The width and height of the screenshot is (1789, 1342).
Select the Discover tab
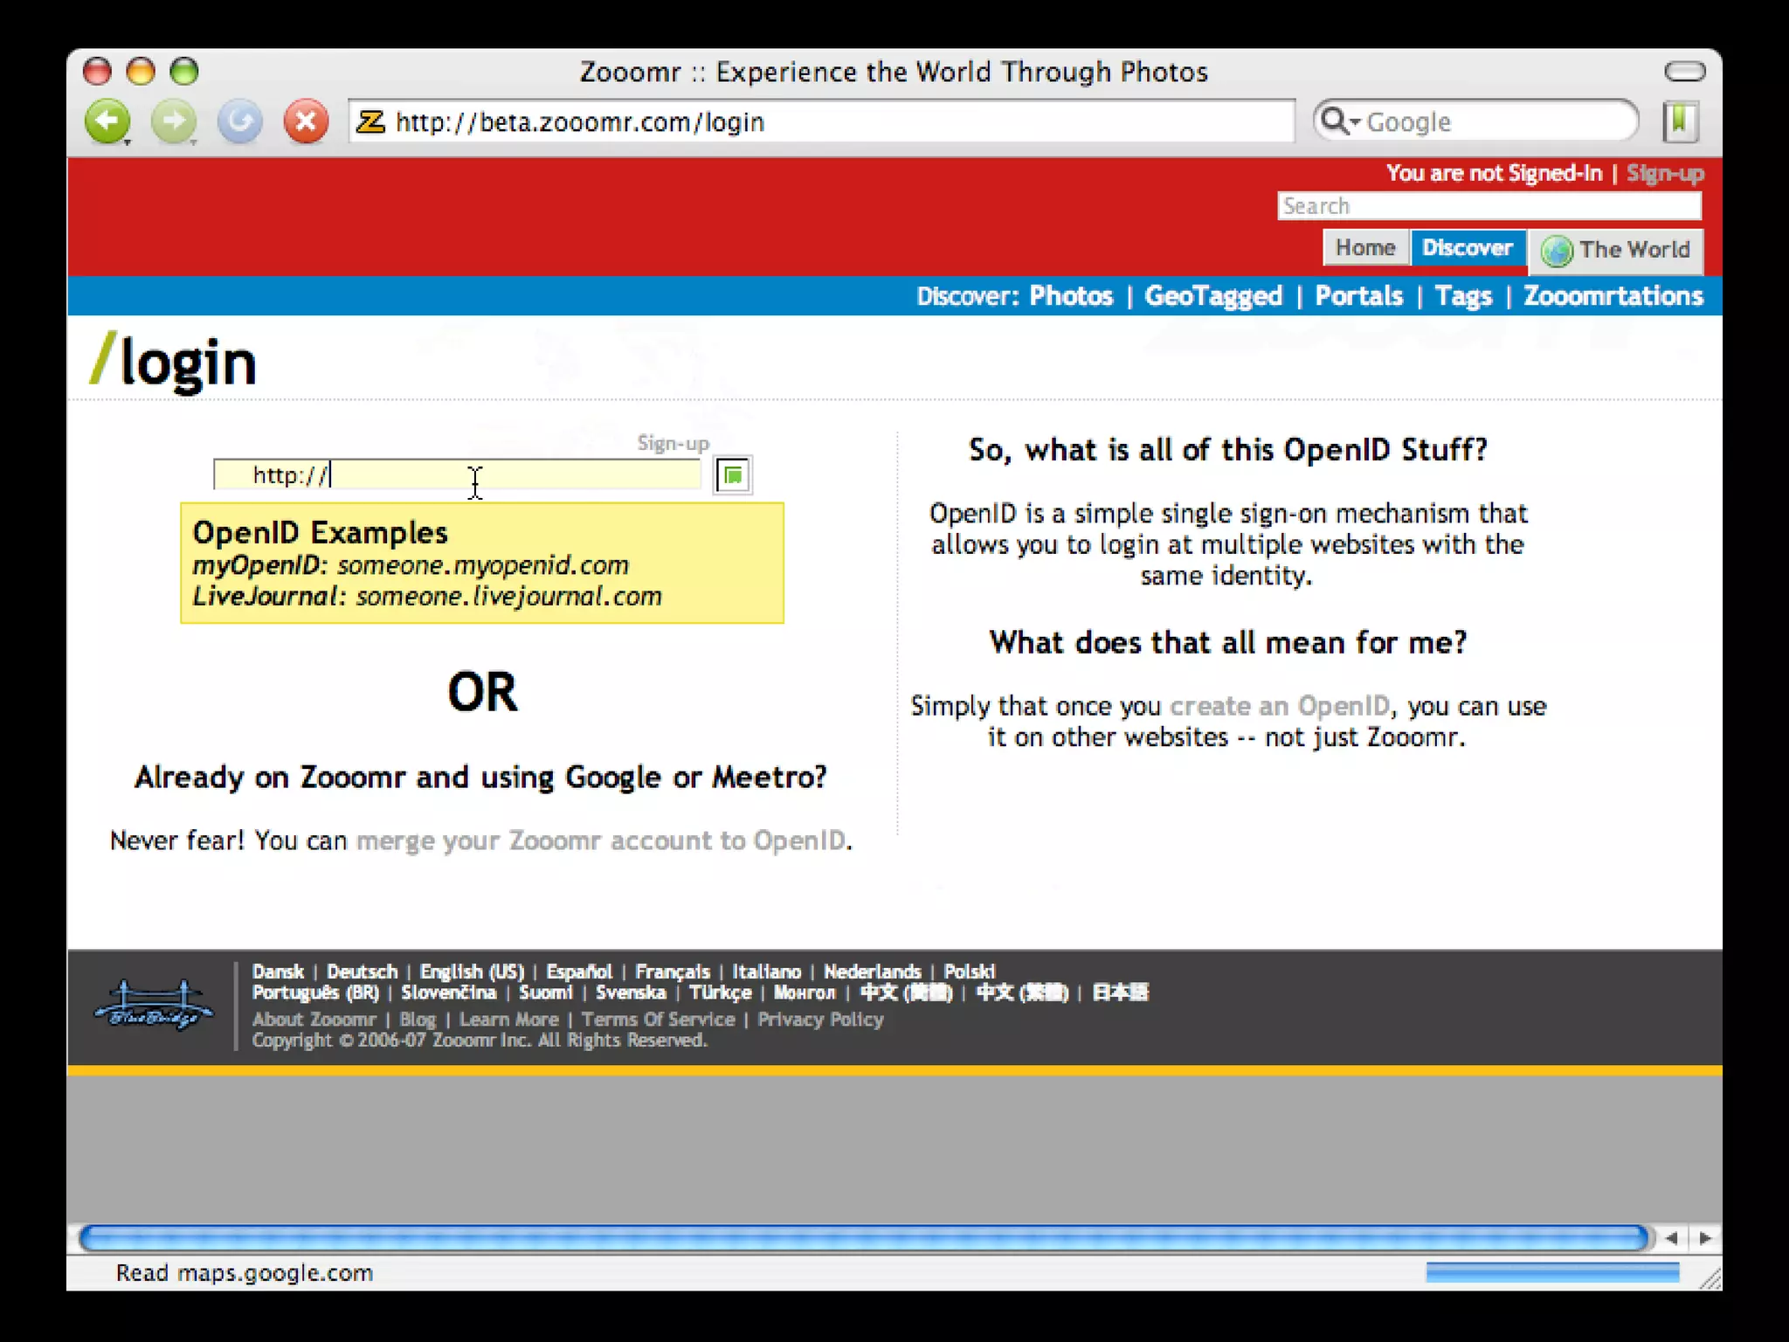(x=1468, y=248)
